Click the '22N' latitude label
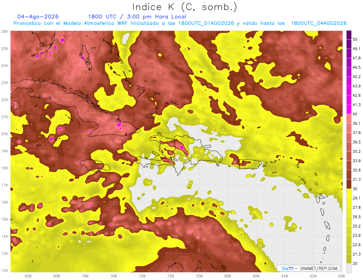The width and height of the screenshot is (363, 280). pyautogui.click(x=4, y=100)
